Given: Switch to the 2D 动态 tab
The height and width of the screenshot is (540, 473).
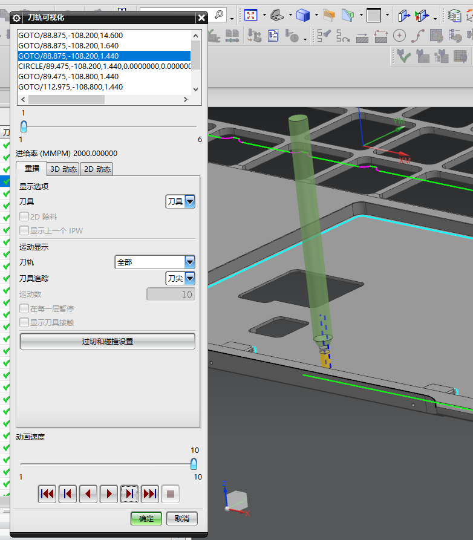Looking at the screenshot, I should coord(97,169).
